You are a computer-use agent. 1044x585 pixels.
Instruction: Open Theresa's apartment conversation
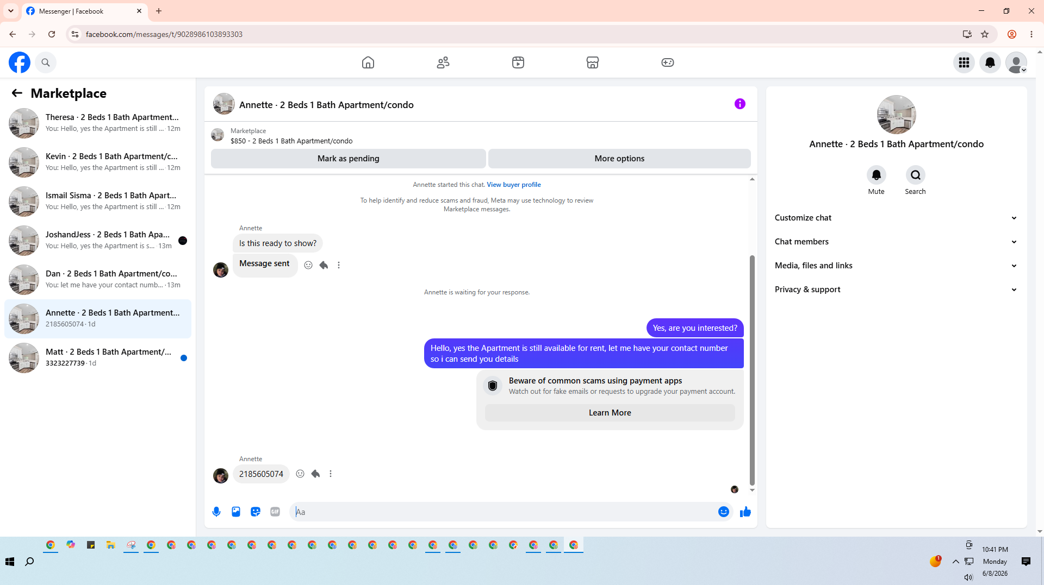[98, 123]
